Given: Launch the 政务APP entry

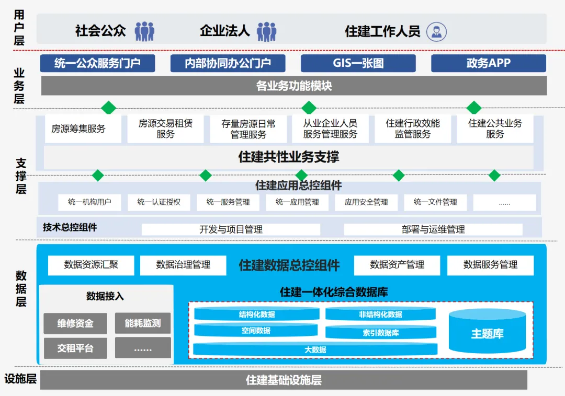Looking at the screenshot, I should [x=489, y=63].
